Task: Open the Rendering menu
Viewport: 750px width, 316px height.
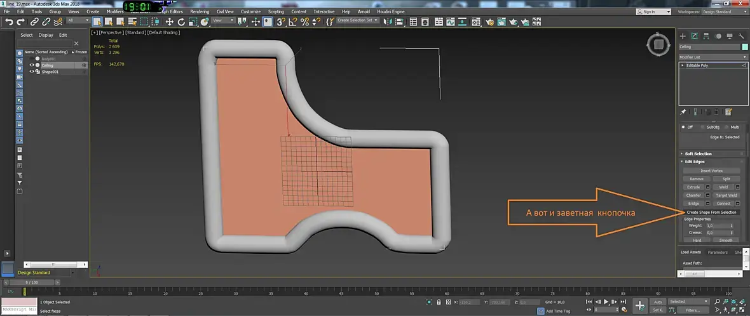Action: (x=199, y=11)
